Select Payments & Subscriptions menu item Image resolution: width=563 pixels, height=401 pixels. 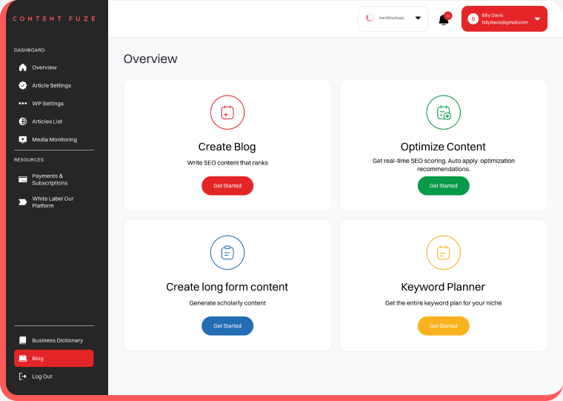click(50, 179)
